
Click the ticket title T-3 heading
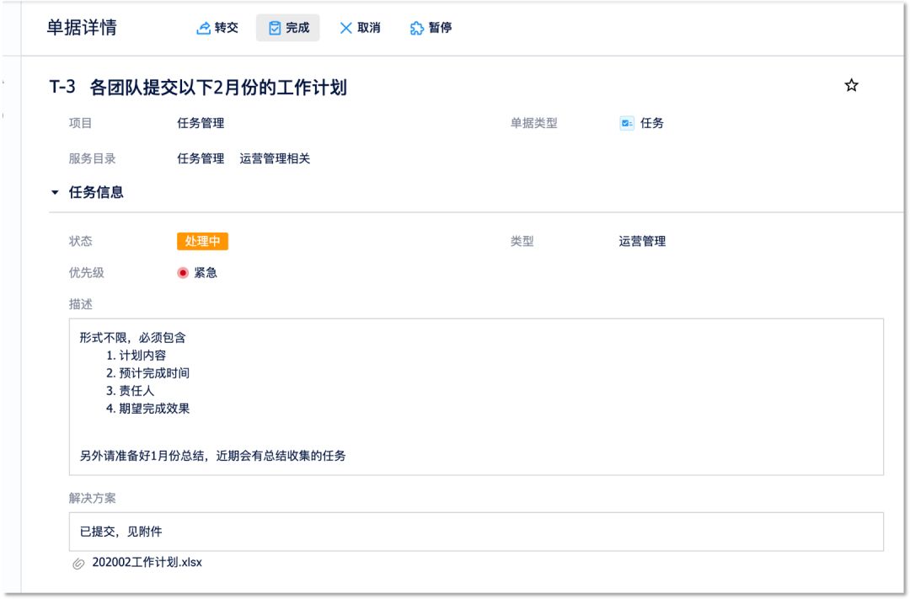tap(198, 87)
